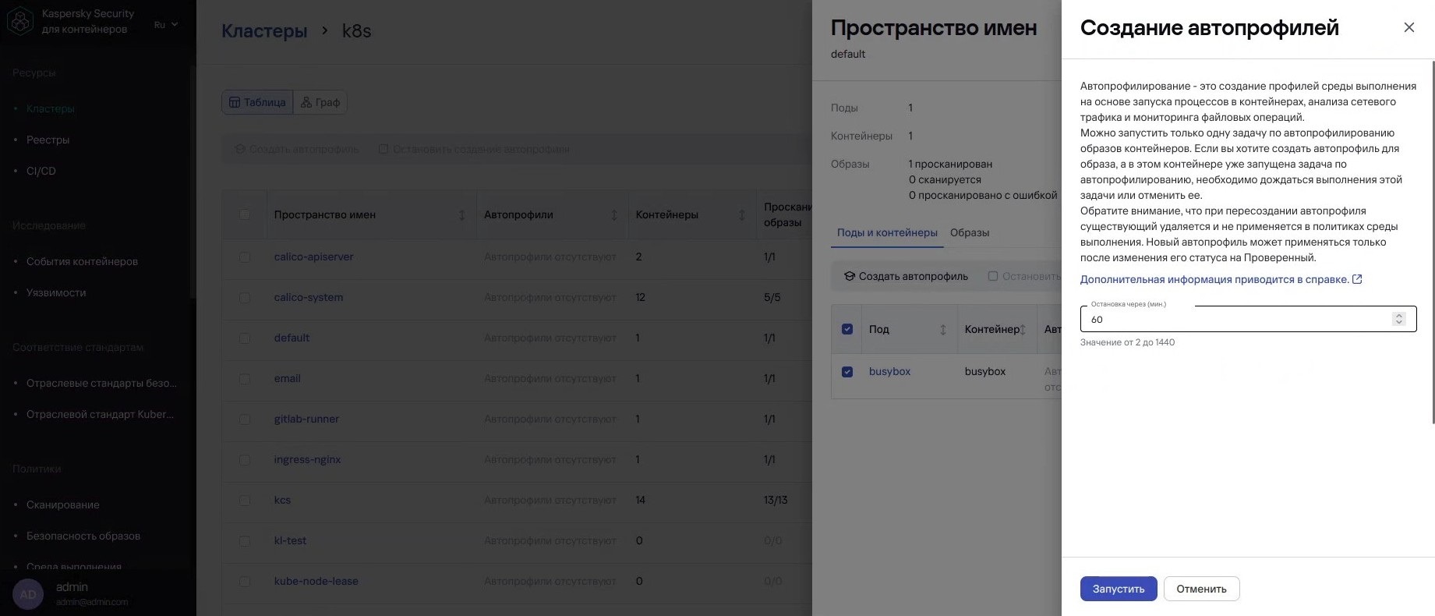Click Создать автопрофиль in namespace panel
The image size is (1435, 616).
[907, 276]
